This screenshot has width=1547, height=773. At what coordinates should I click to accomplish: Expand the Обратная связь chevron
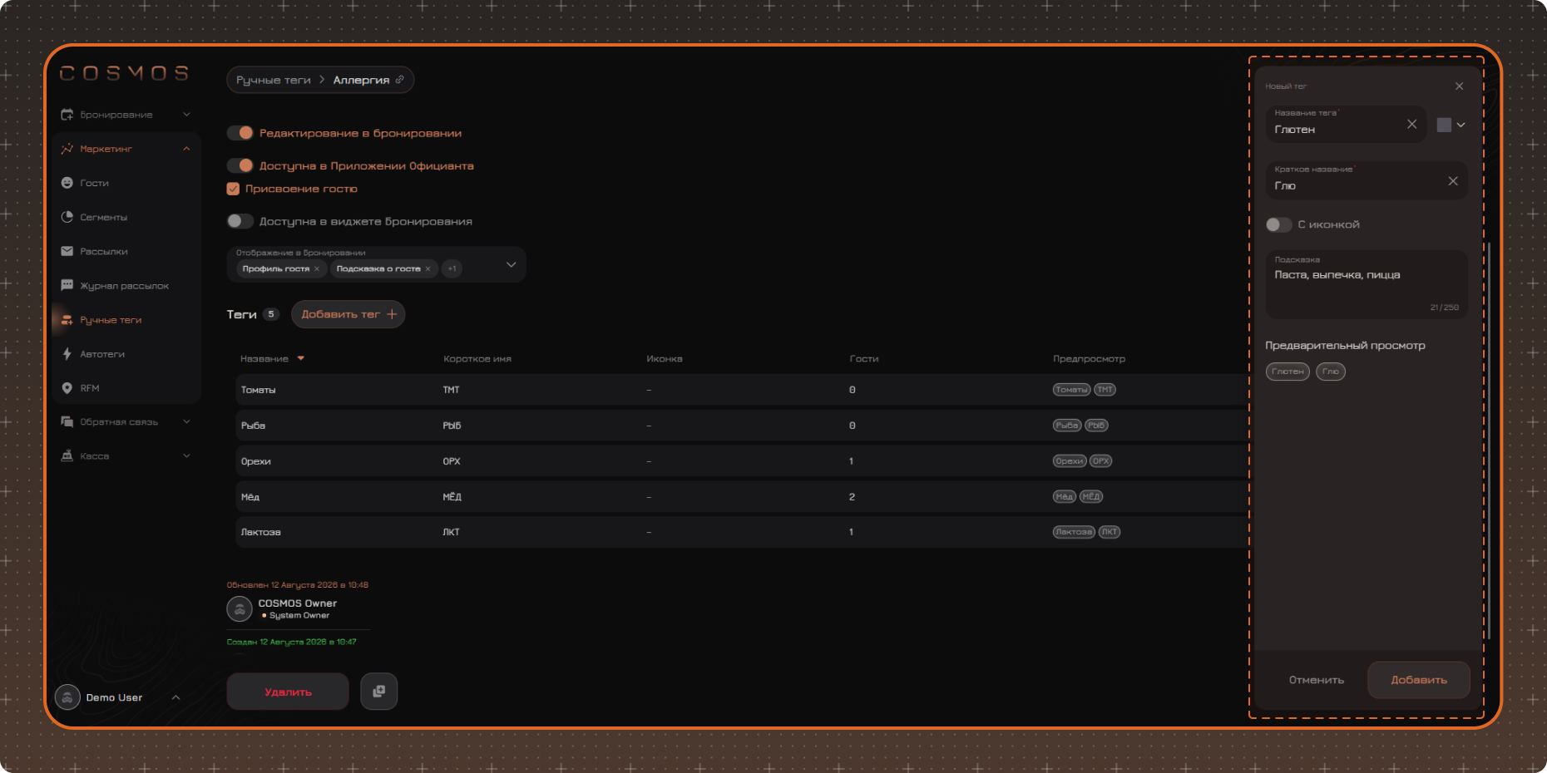pyautogui.click(x=186, y=422)
